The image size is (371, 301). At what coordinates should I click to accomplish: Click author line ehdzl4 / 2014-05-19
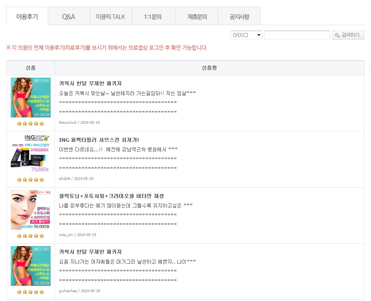click(76, 178)
